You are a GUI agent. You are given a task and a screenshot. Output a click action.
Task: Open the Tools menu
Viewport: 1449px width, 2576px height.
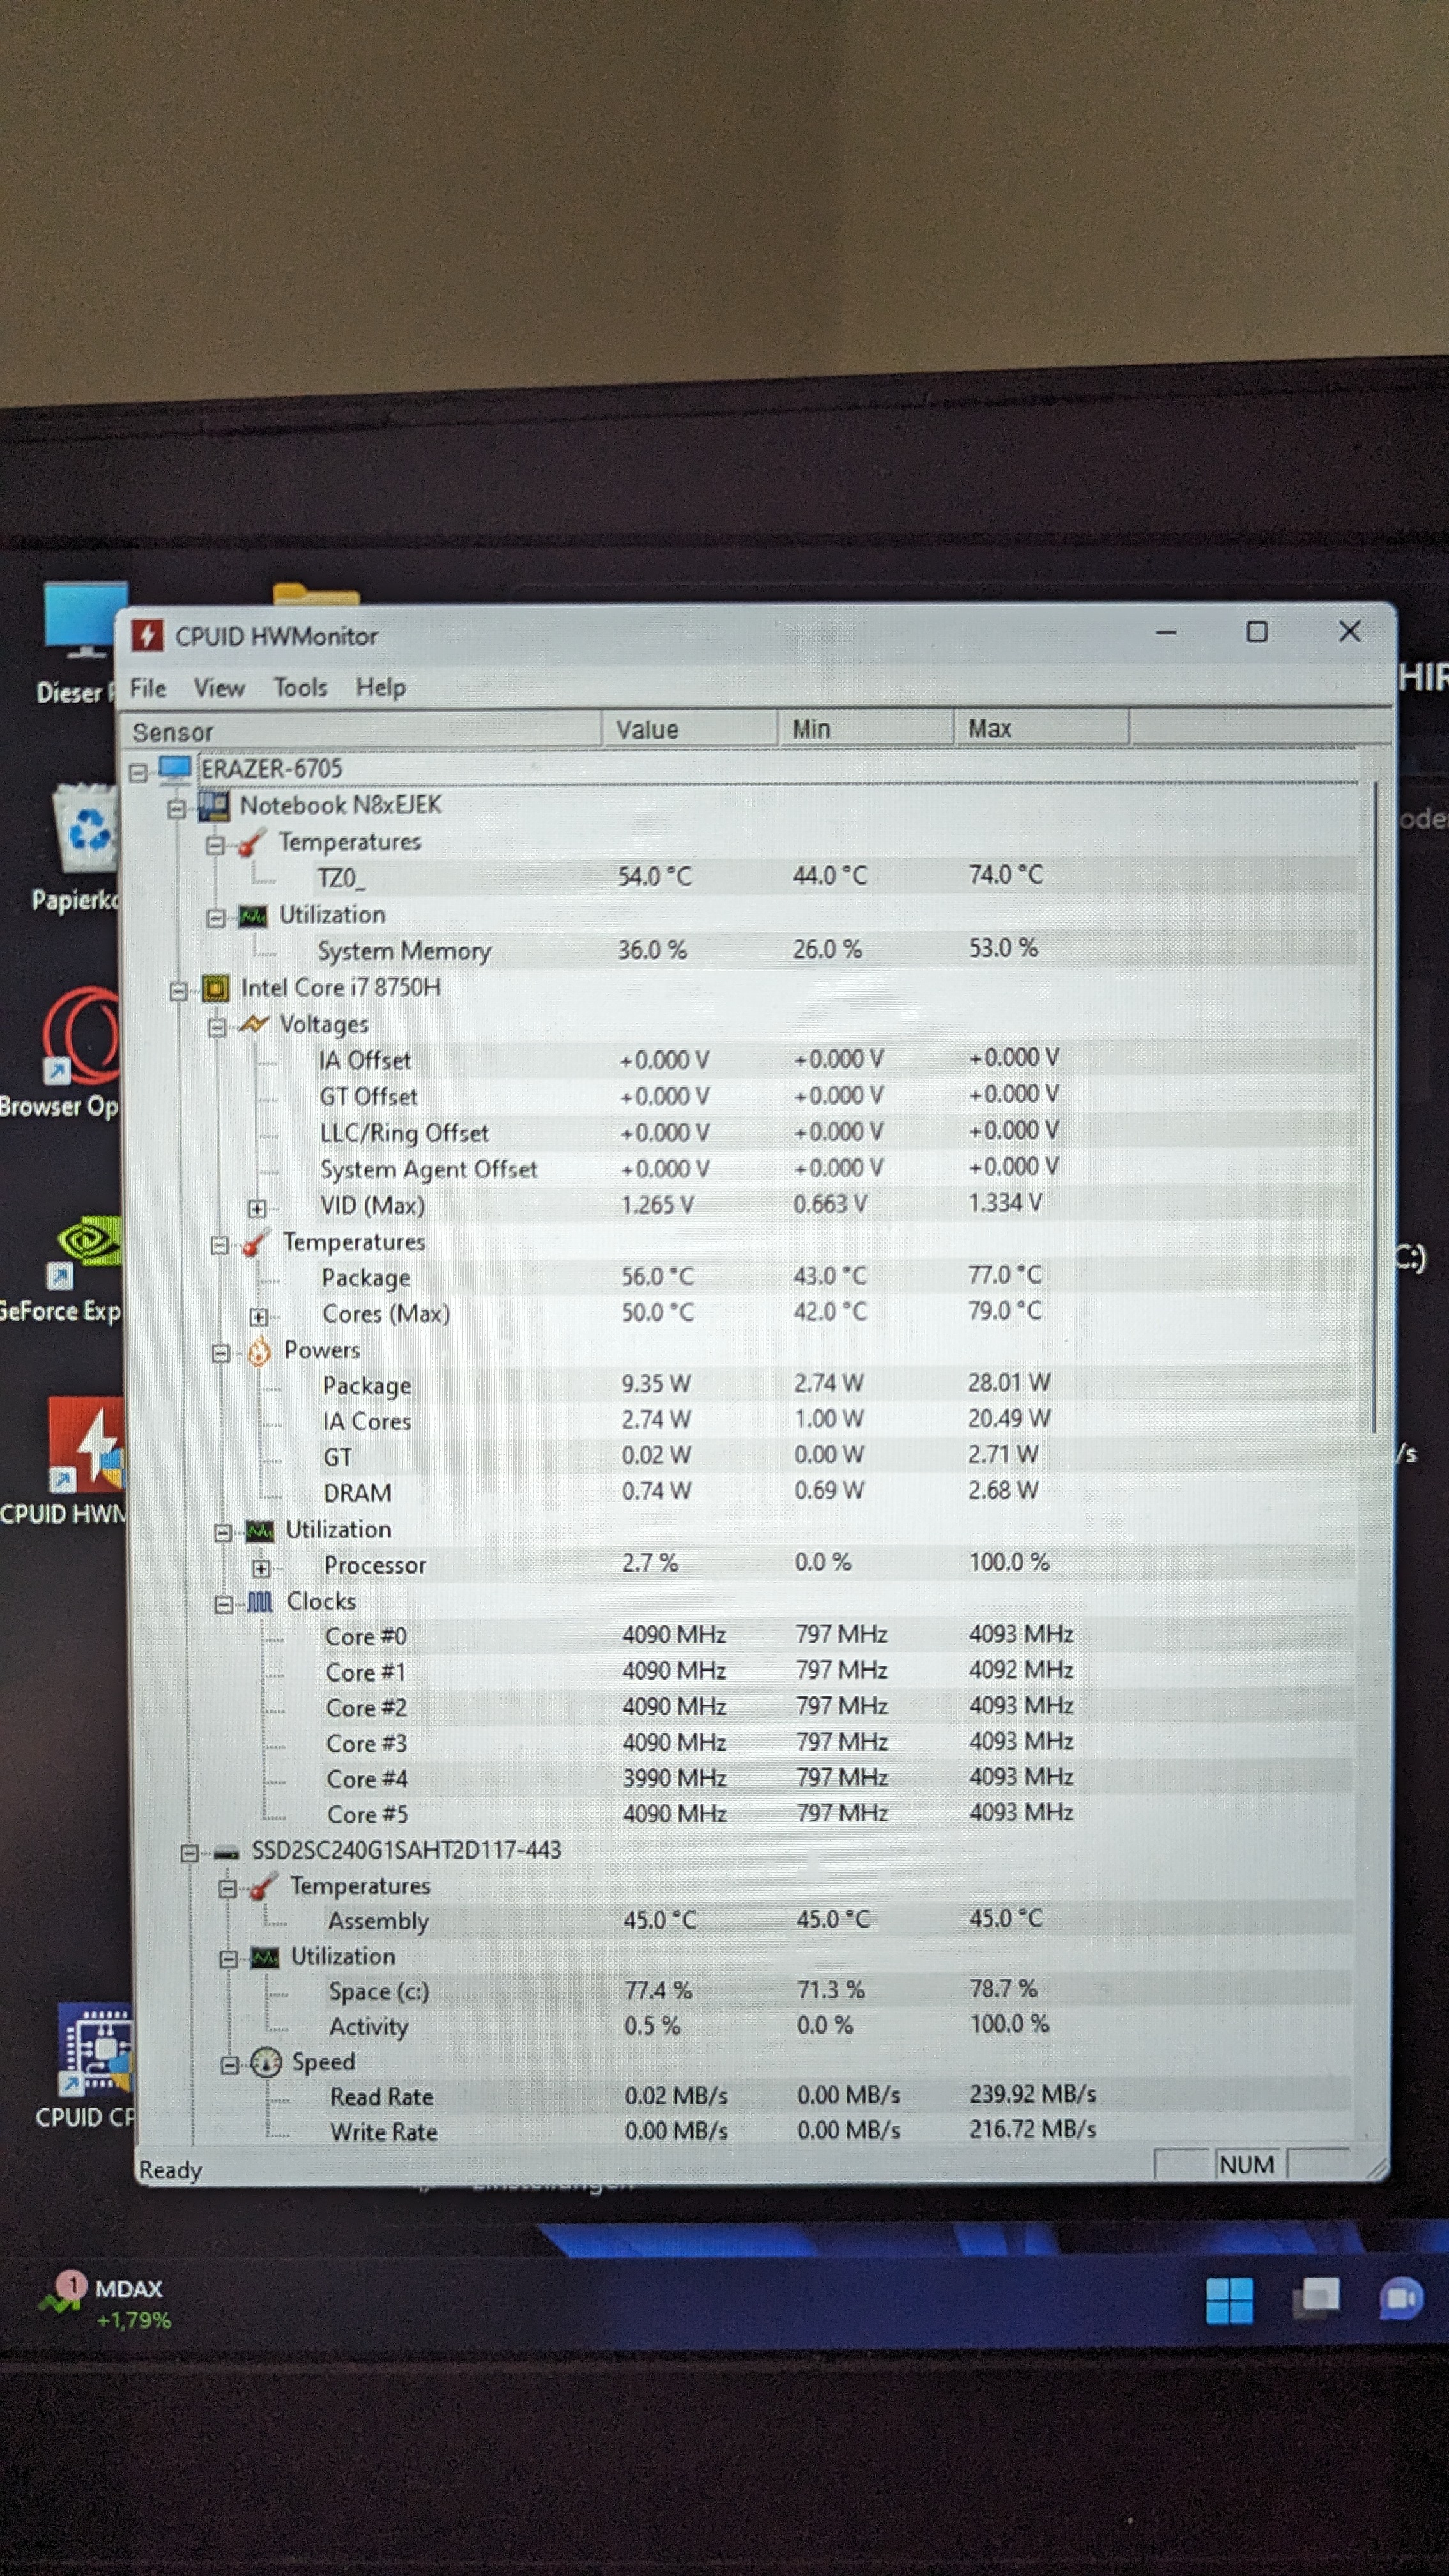[x=300, y=688]
